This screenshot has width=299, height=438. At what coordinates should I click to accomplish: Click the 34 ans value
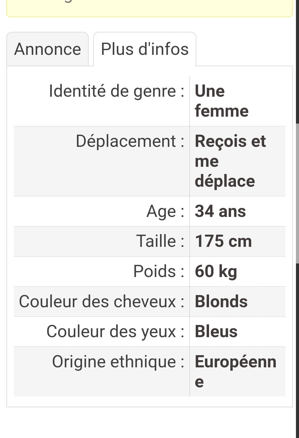pos(220,211)
